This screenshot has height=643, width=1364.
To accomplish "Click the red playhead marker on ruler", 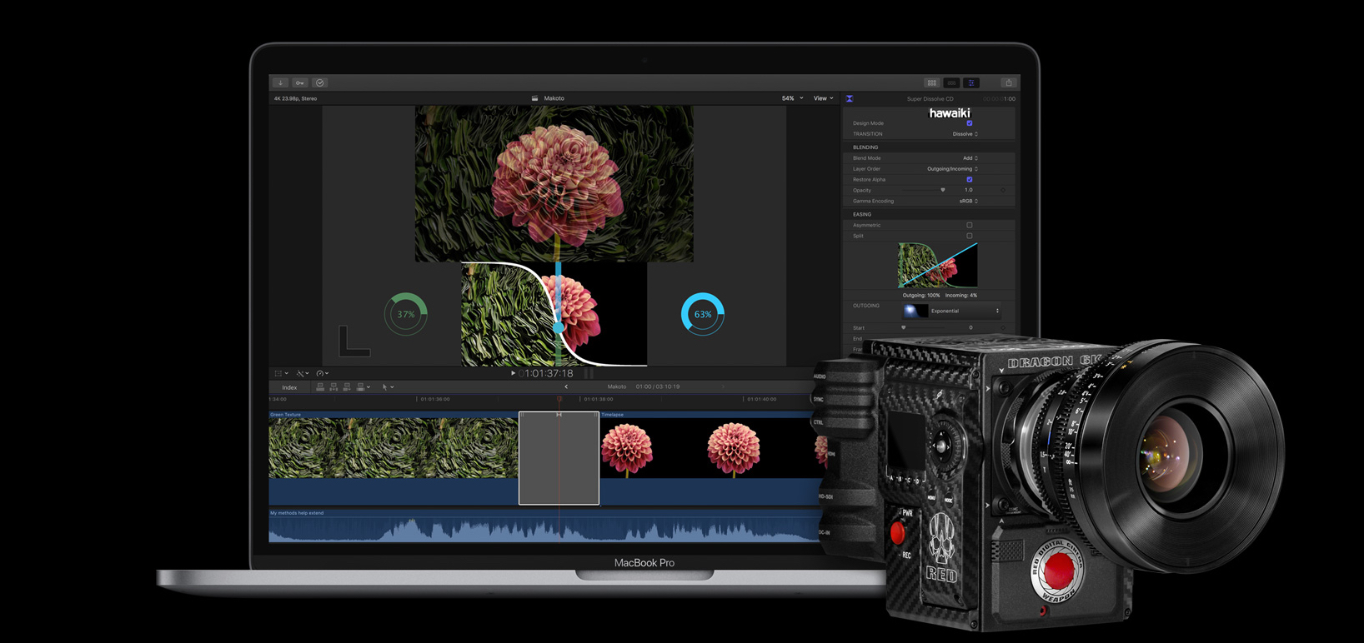I will [x=559, y=399].
